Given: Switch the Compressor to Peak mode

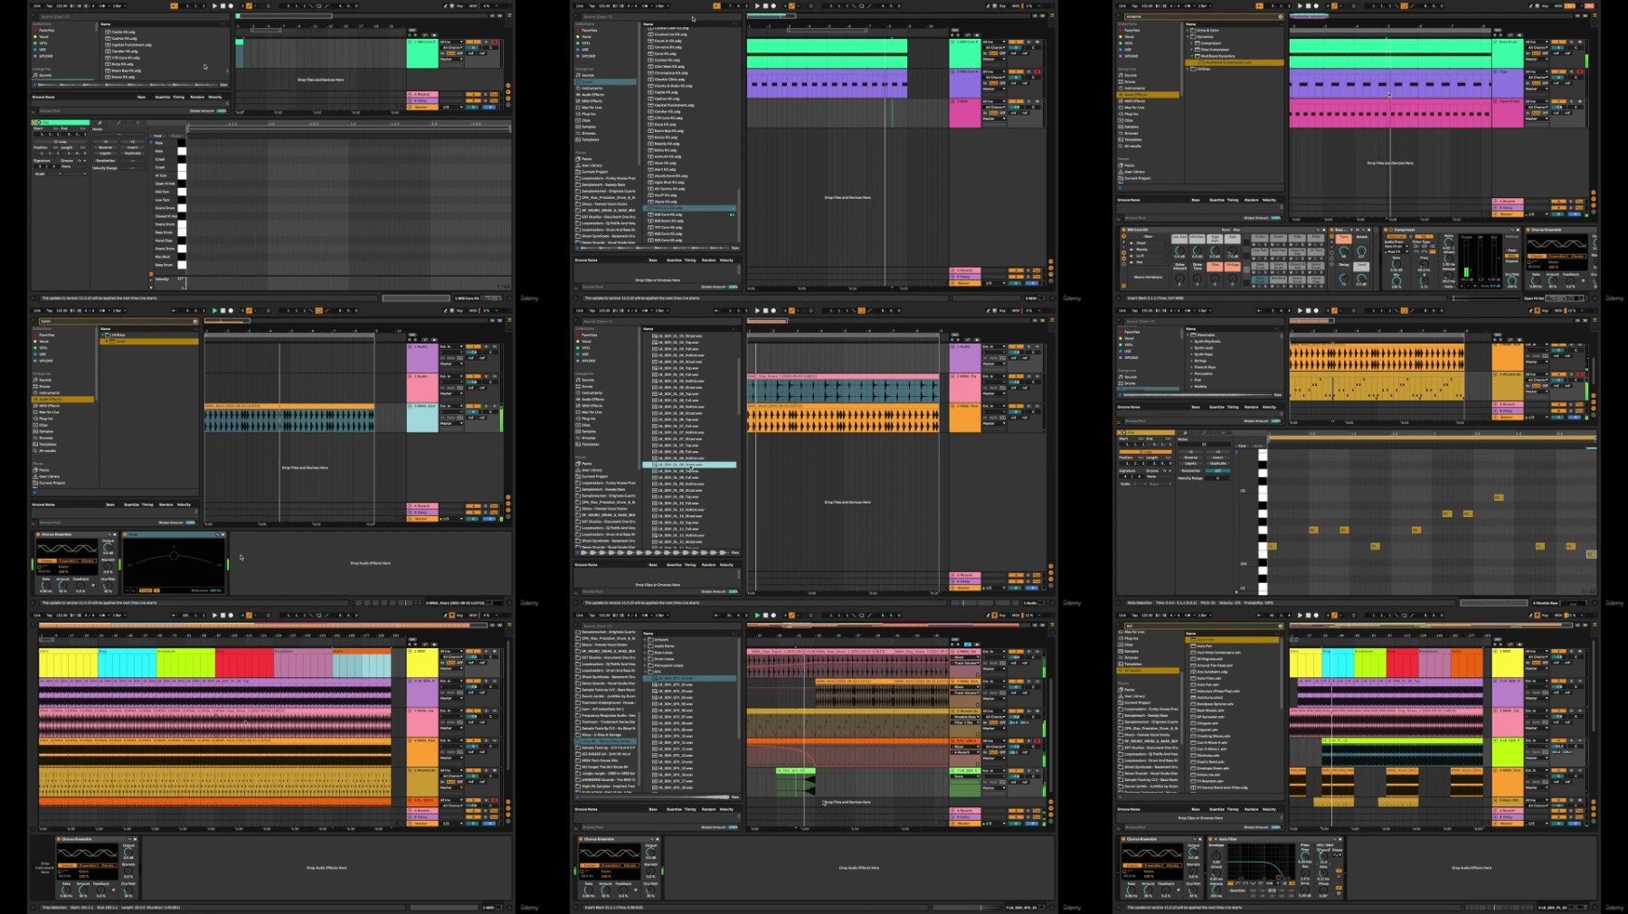Looking at the screenshot, I should click(1511, 250).
